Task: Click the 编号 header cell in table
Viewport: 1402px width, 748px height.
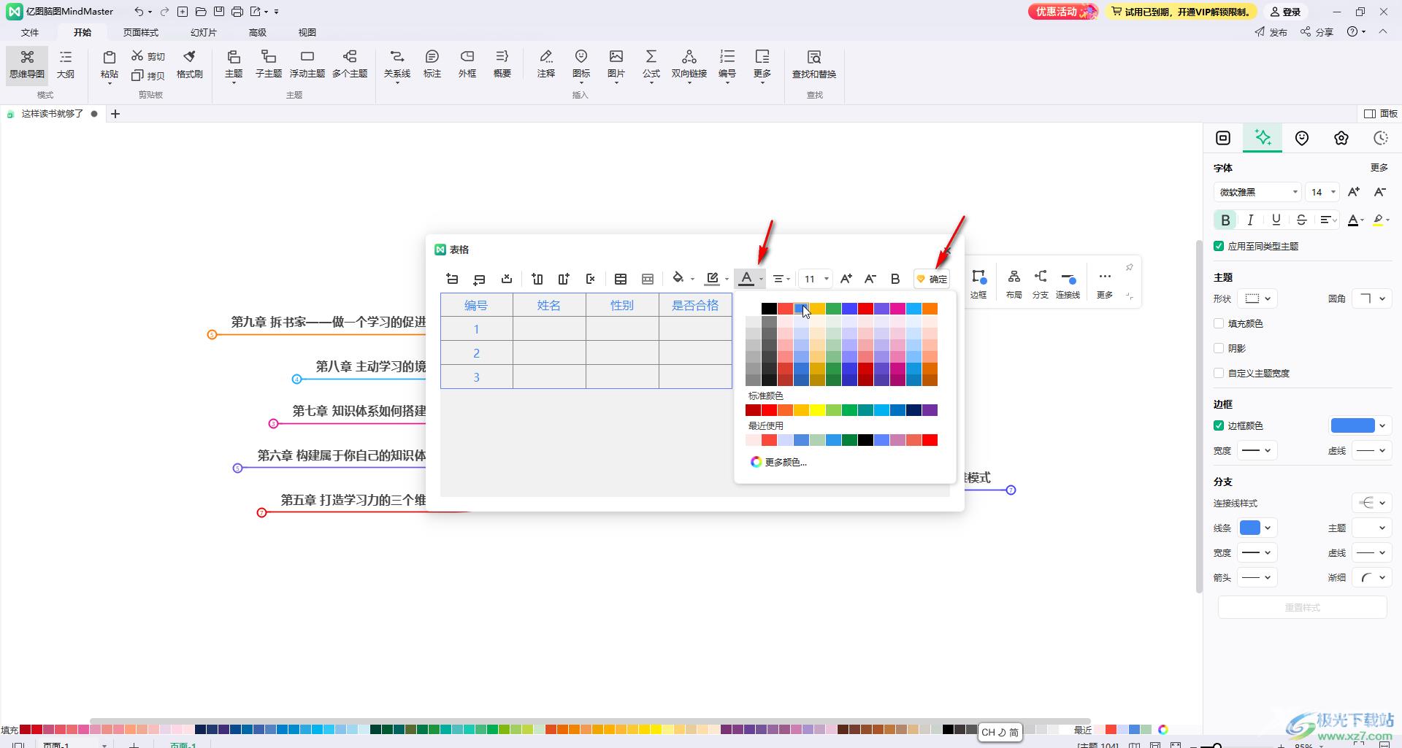Action: coord(476,305)
